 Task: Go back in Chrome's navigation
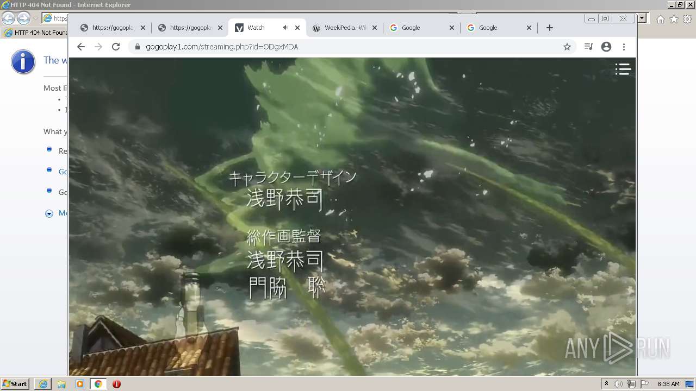81,47
